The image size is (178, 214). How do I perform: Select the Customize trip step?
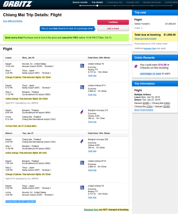pos(114,2)
